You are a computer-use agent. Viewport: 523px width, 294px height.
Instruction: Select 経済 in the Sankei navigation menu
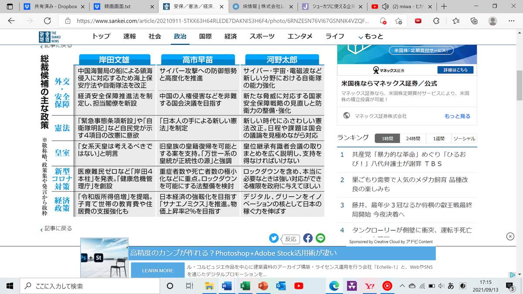230,37
